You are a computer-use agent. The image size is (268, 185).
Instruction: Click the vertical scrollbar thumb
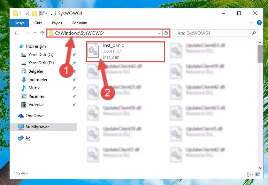260,54
